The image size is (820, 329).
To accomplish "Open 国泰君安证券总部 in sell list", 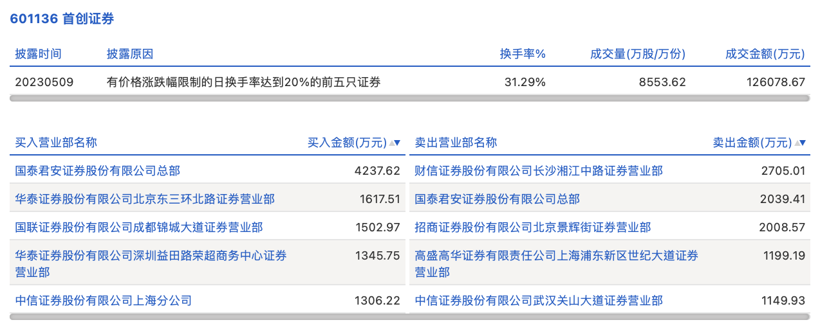I will pos(497,199).
